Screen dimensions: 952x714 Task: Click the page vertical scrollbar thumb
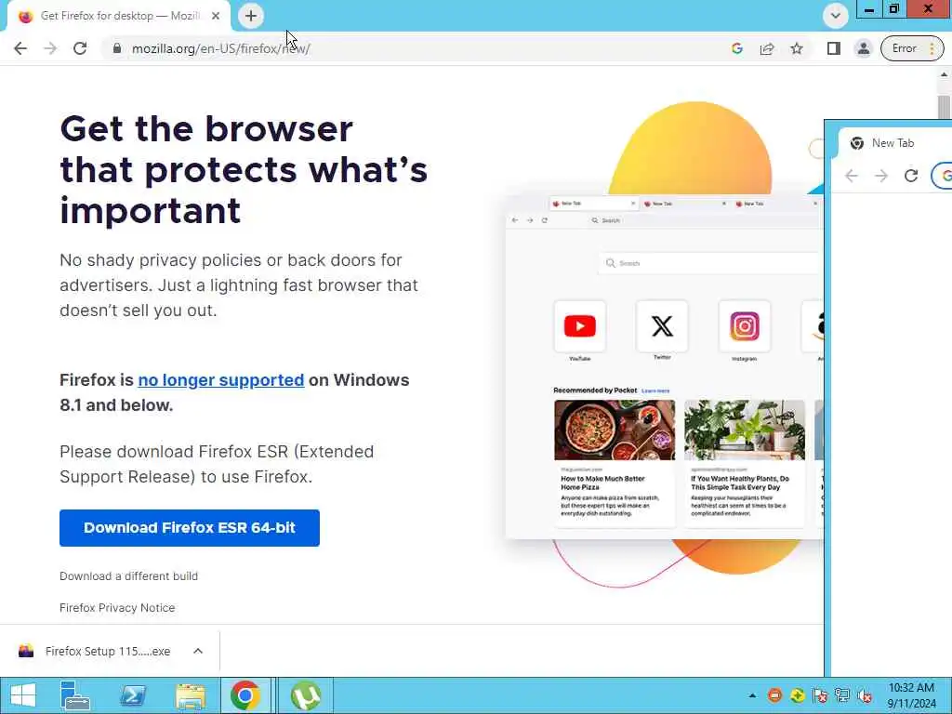(x=944, y=108)
